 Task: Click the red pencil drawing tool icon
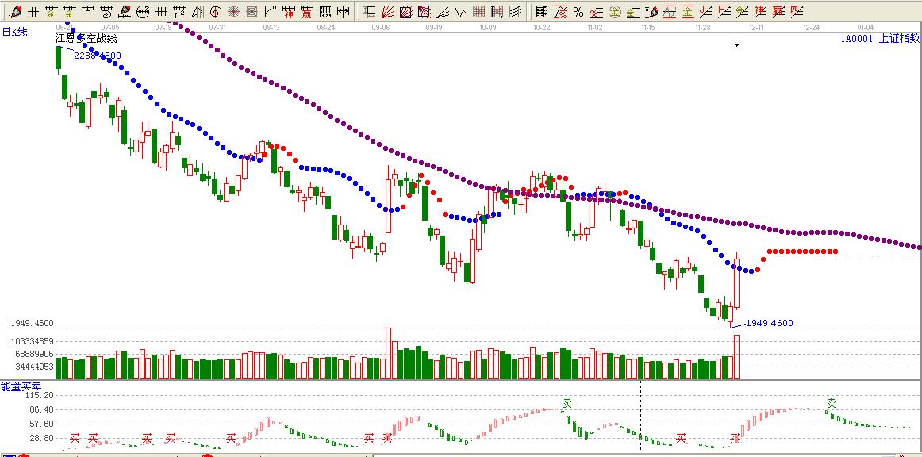tap(15, 12)
